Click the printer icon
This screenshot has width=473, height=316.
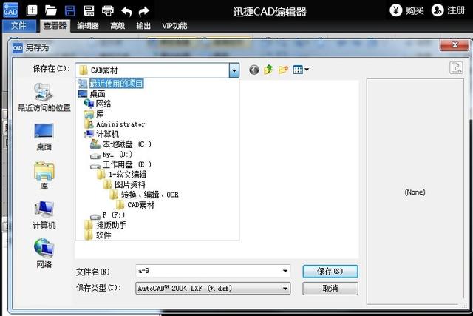108,10
